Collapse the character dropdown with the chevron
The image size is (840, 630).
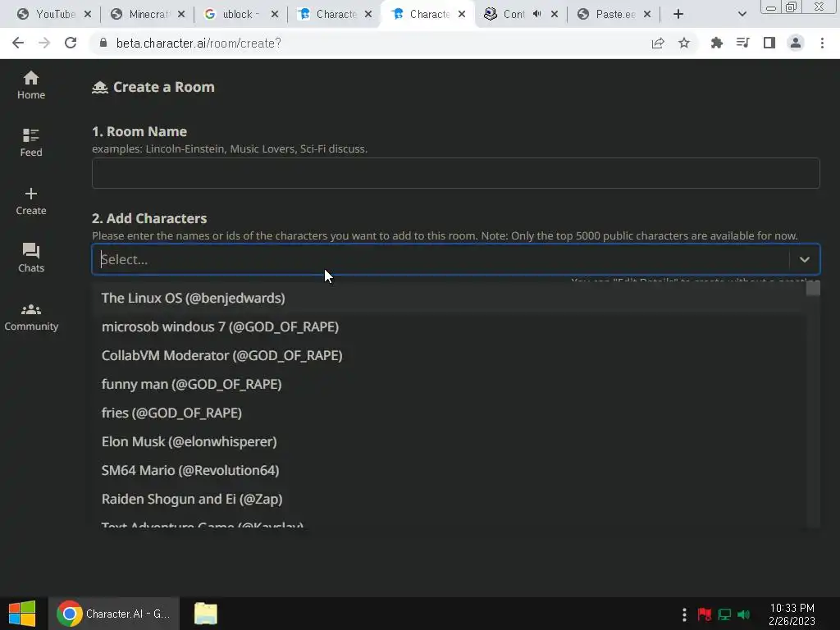(805, 260)
